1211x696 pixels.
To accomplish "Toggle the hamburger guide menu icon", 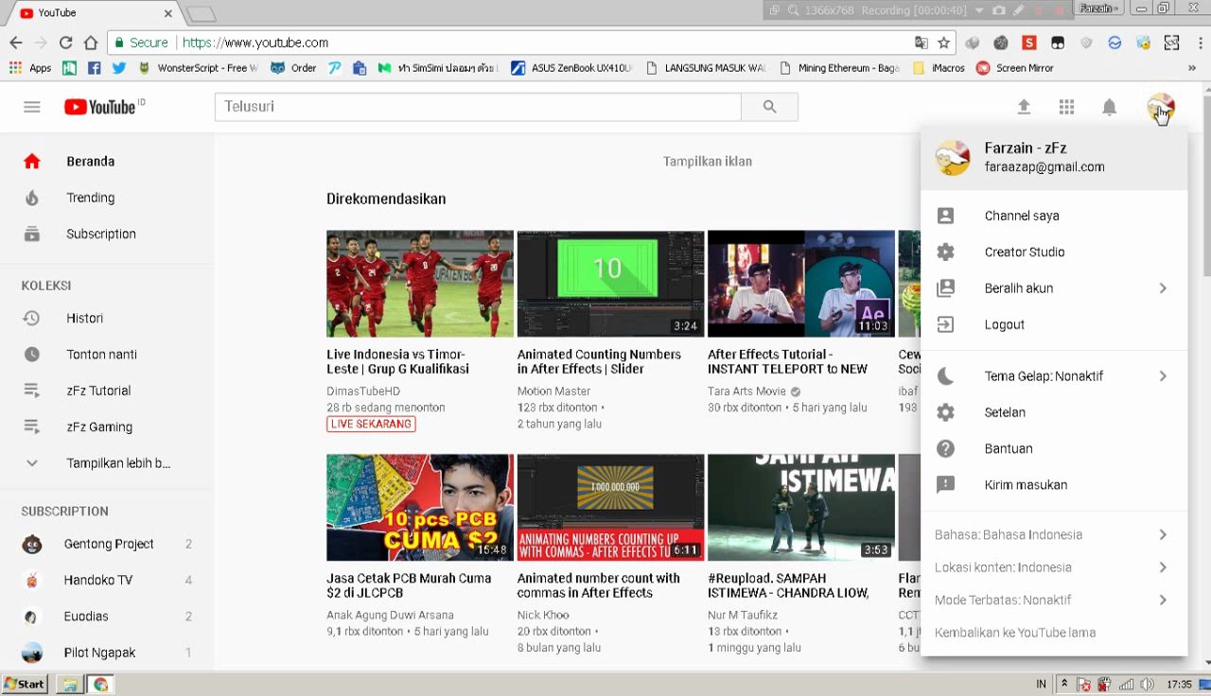I will pos(32,107).
